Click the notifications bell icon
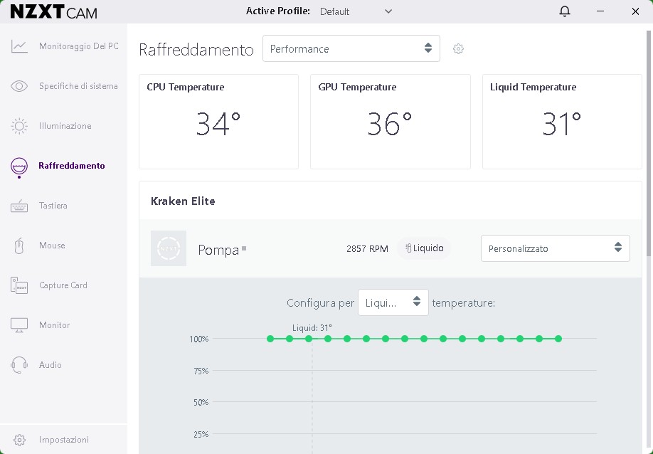This screenshot has height=454, width=653. coord(565,11)
